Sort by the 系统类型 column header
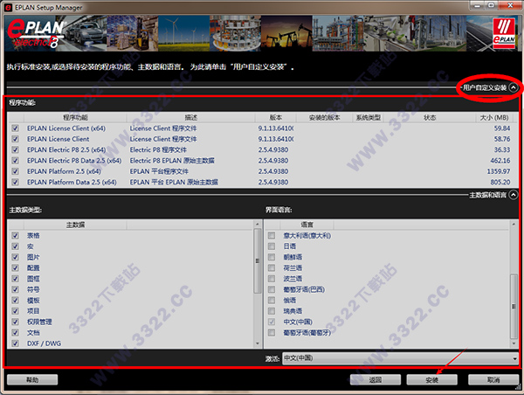The height and width of the screenshot is (395, 524). click(369, 117)
